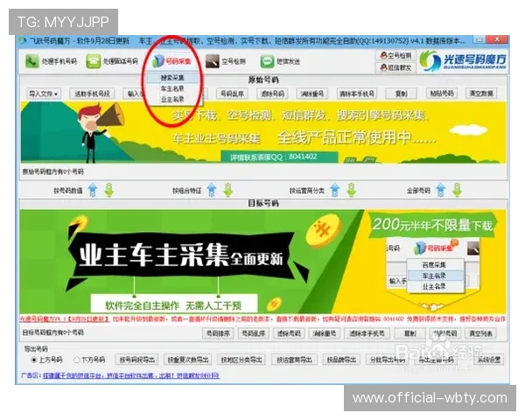The height and width of the screenshot is (420, 525).
Task: Click the 按重复次数导出 export button
Action: pyautogui.click(x=188, y=360)
